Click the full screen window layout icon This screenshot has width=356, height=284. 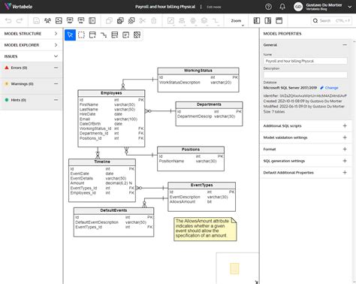click(279, 20)
